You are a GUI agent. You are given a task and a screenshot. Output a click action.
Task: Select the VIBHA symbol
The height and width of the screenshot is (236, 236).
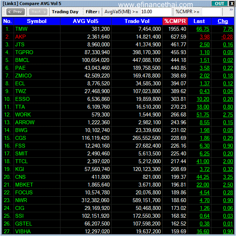pos(23,232)
